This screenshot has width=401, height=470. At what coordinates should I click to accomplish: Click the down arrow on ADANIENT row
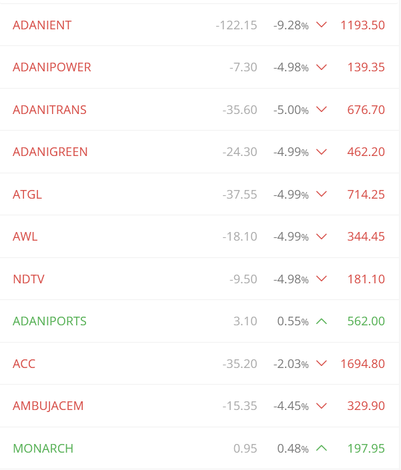pyautogui.click(x=322, y=25)
